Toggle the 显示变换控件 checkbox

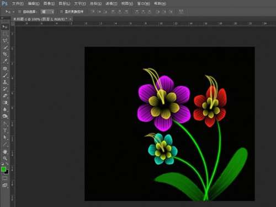click(x=61, y=12)
